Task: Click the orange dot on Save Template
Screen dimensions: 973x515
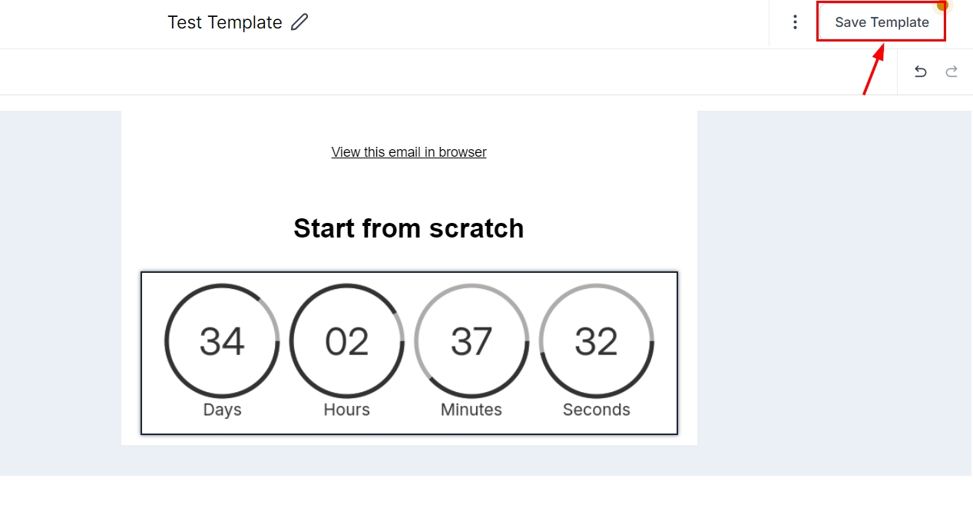Action: click(x=943, y=5)
